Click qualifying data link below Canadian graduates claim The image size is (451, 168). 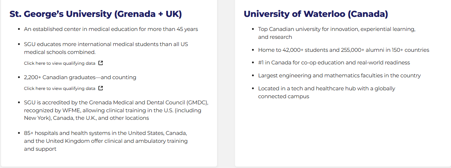pos(60,88)
